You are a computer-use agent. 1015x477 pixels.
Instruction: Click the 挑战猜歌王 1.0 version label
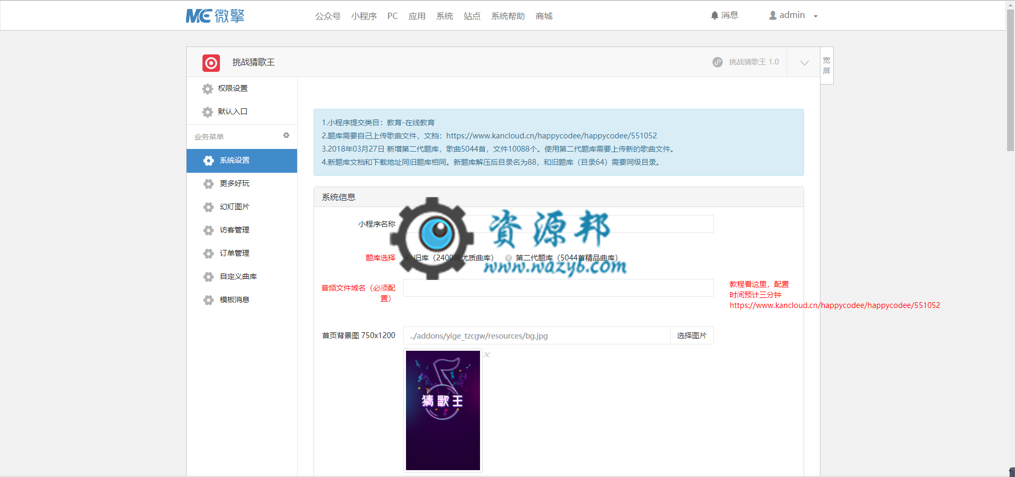coord(754,62)
